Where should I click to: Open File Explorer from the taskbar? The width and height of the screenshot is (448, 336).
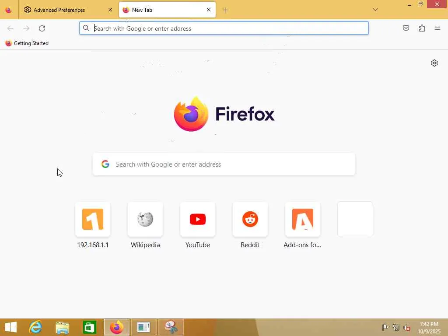62,327
